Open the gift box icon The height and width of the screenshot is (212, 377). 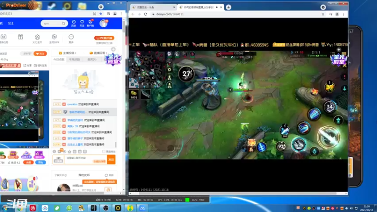[20, 37]
